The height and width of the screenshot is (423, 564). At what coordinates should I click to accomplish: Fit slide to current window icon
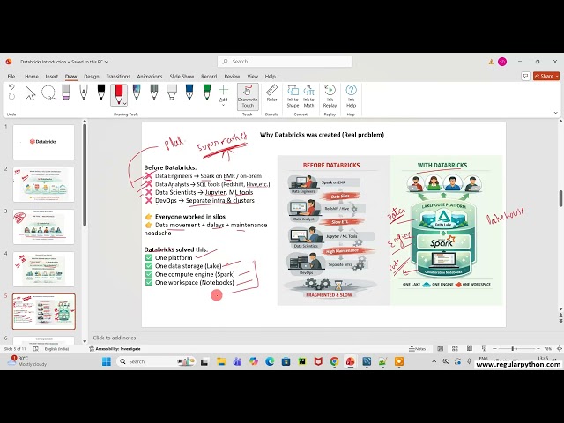click(x=560, y=349)
